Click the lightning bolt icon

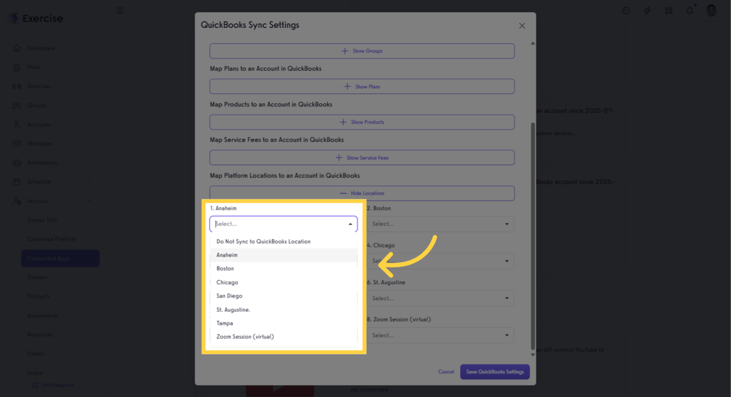[647, 11]
